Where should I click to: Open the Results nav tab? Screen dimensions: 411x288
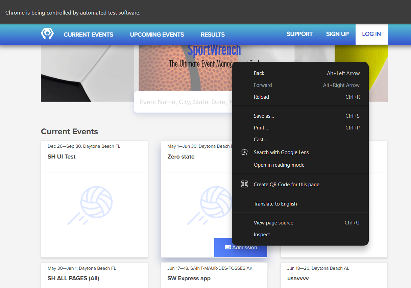213,34
